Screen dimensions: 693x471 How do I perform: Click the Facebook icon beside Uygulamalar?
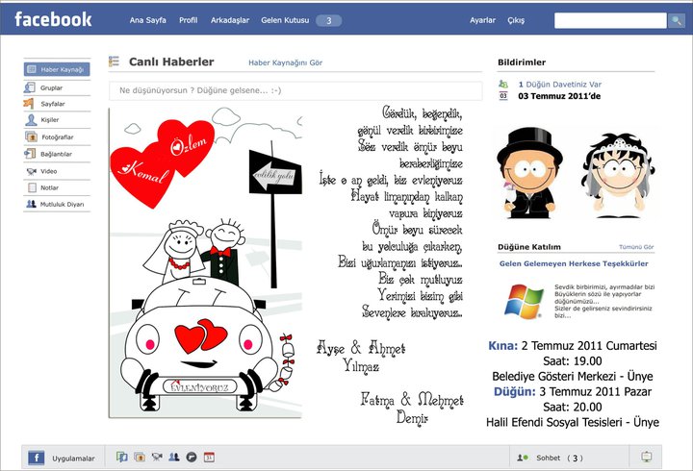[x=36, y=458]
